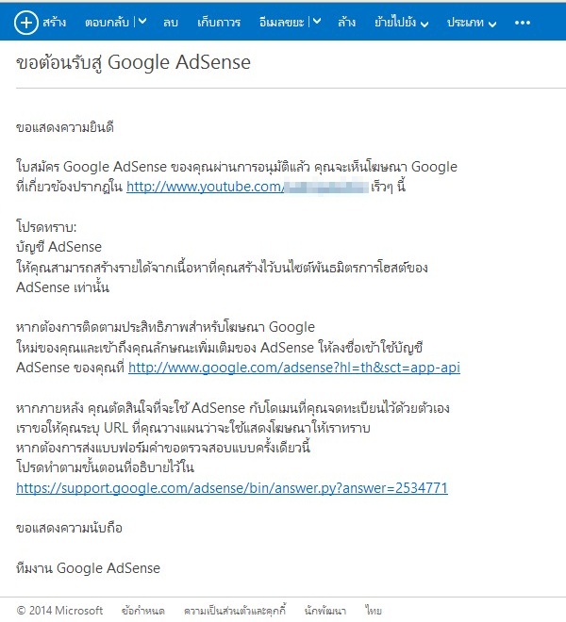Click the ล้าง sweep command
This screenshot has width=566, height=622.
click(x=346, y=23)
